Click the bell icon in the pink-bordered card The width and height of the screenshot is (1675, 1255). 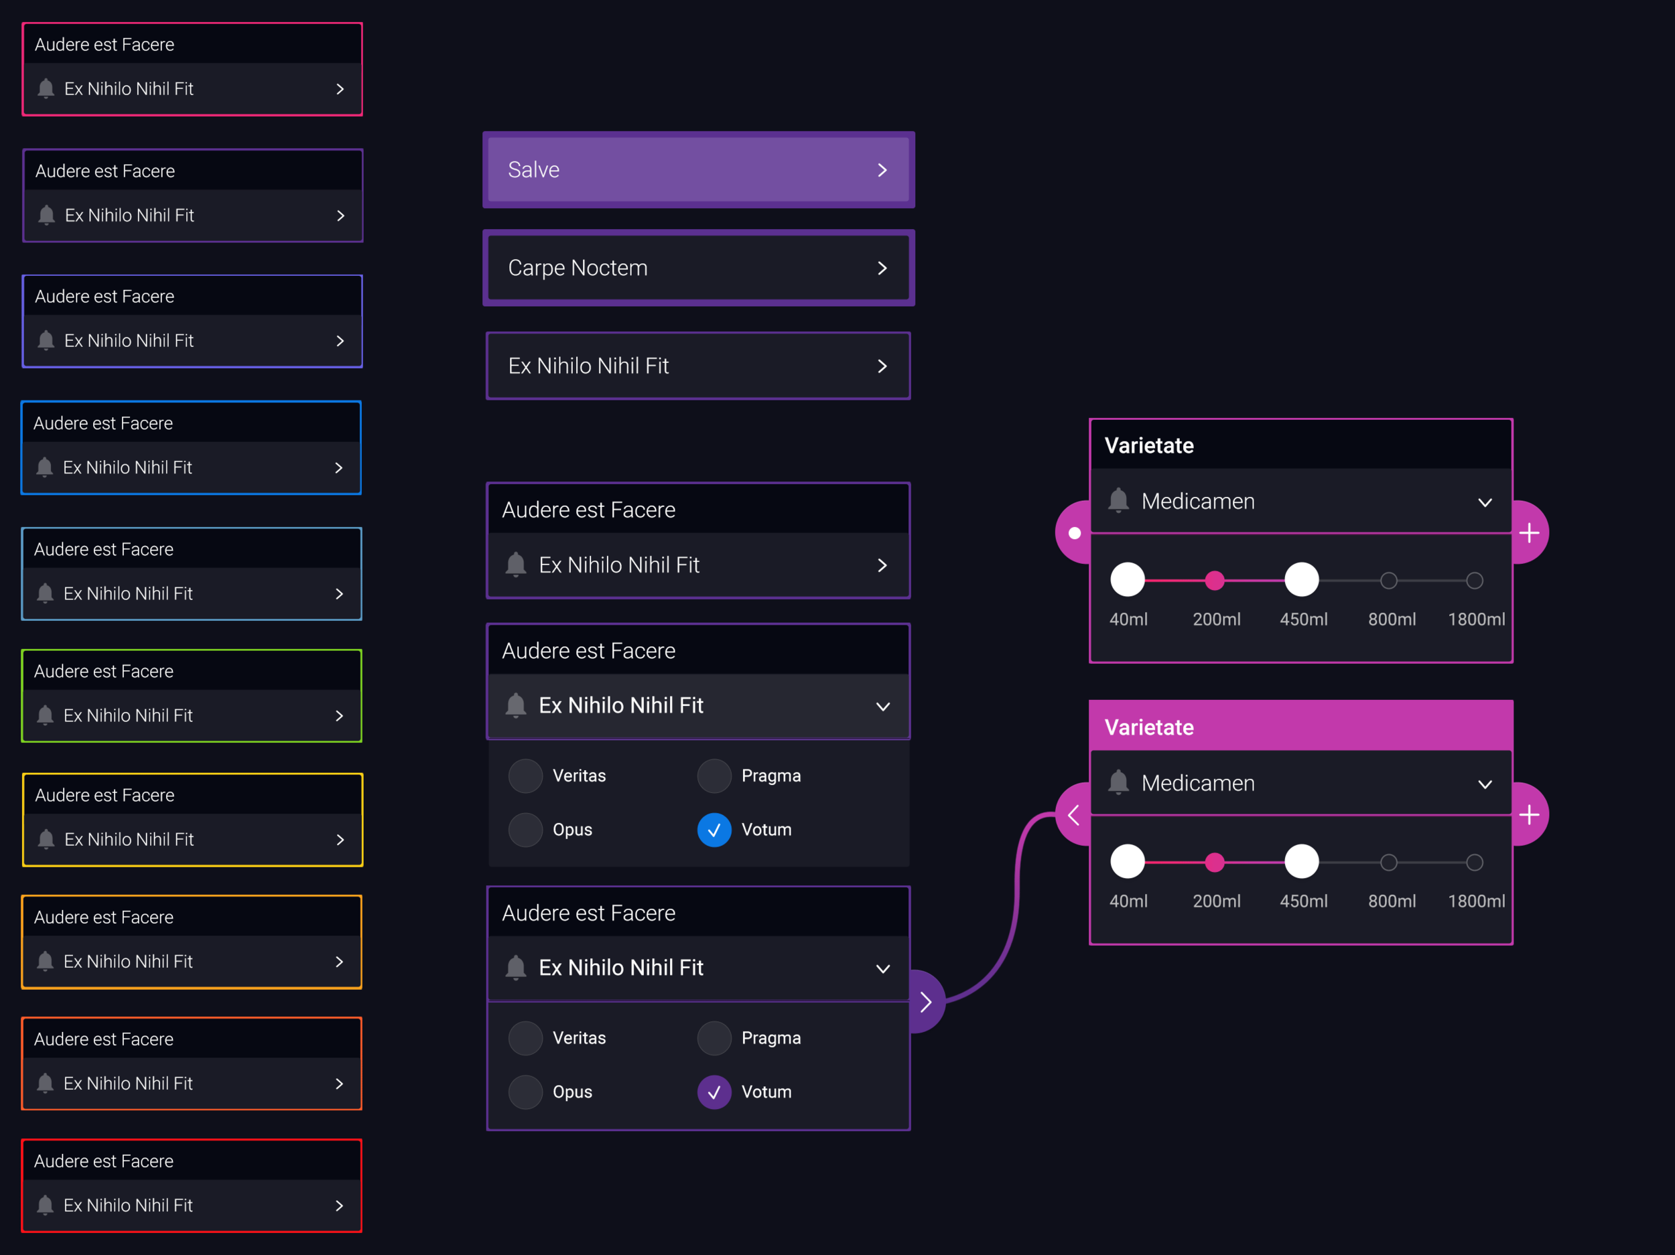[46, 88]
